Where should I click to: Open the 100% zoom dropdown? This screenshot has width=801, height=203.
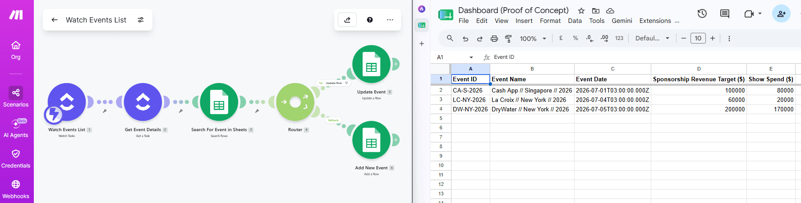click(533, 39)
